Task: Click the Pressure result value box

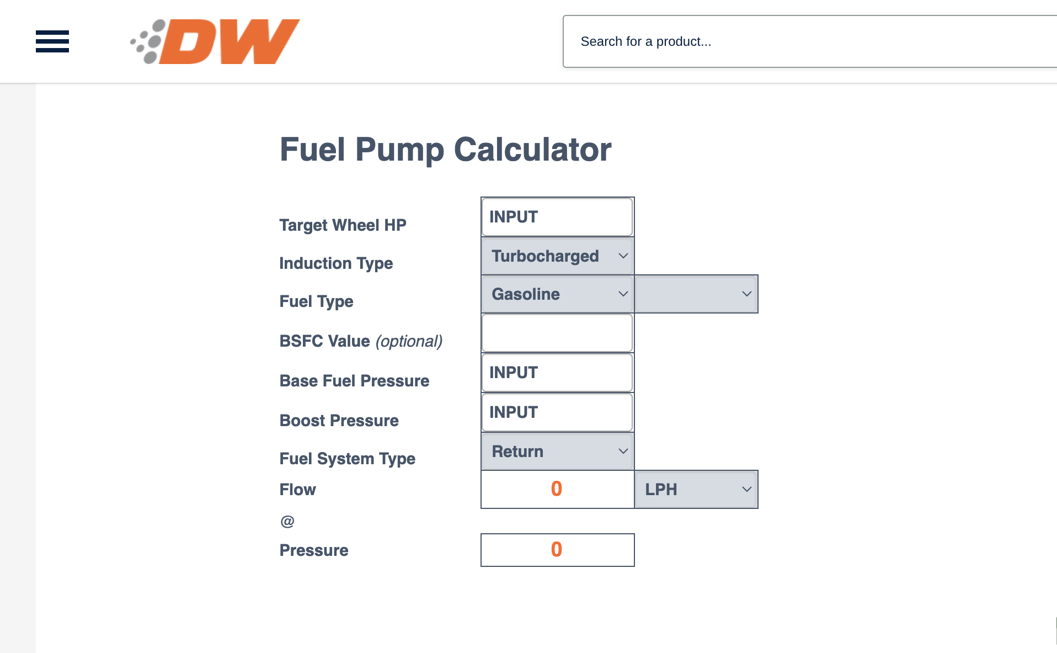Action: (557, 550)
